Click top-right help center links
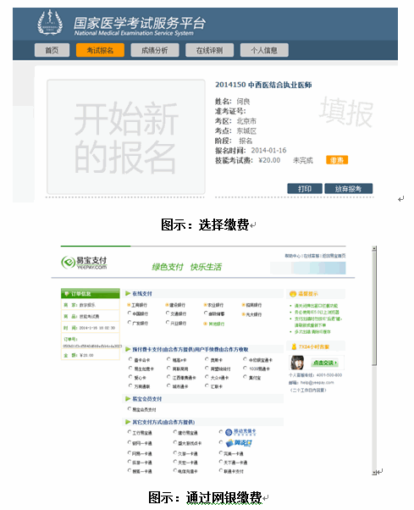Image resolution: width=414 pixels, height=510 pixels. 315,256
